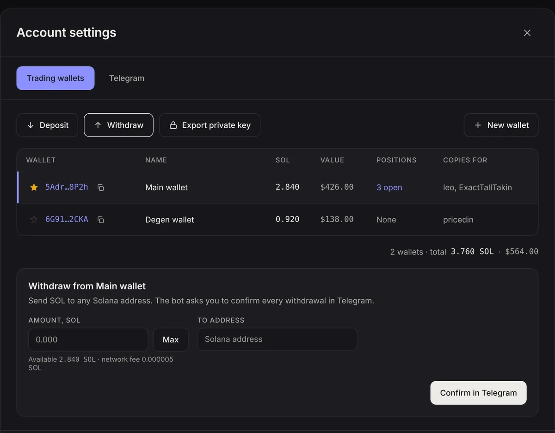Viewport: 555px width, 433px height.
Task: Click the Deposit button
Action: point(47,125)
